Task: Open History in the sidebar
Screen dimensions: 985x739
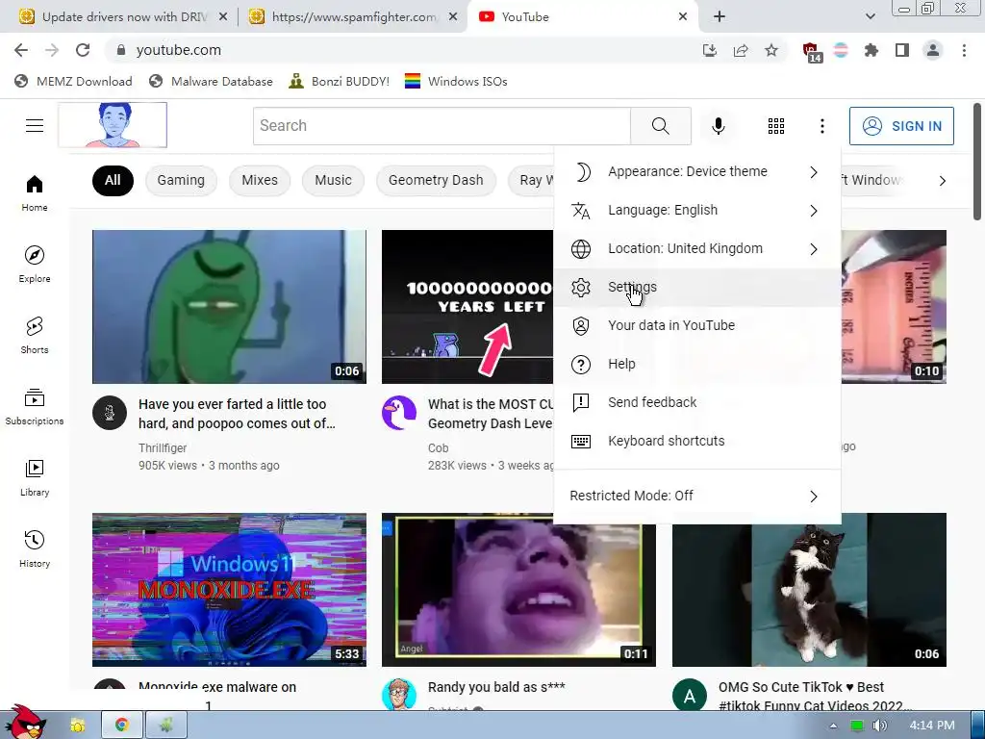Action: pyautogui.click(x=35, y=548)
